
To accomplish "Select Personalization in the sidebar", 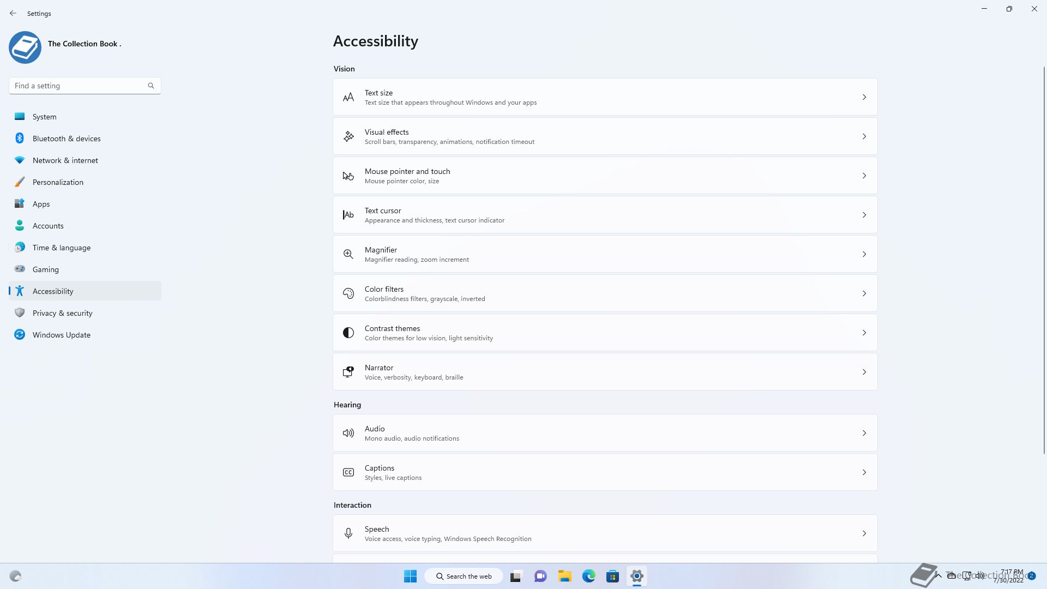I will (x=85, y=182).
